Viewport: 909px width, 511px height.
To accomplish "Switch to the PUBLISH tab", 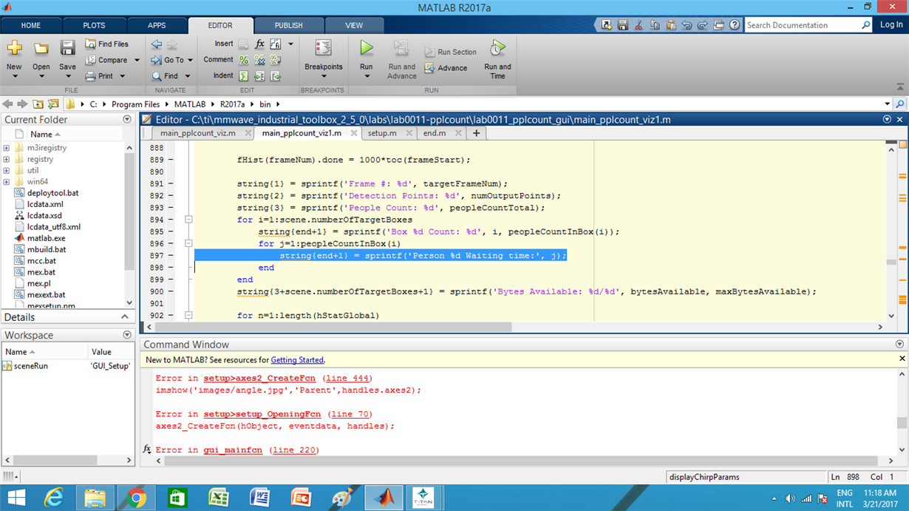I will 288,25.
